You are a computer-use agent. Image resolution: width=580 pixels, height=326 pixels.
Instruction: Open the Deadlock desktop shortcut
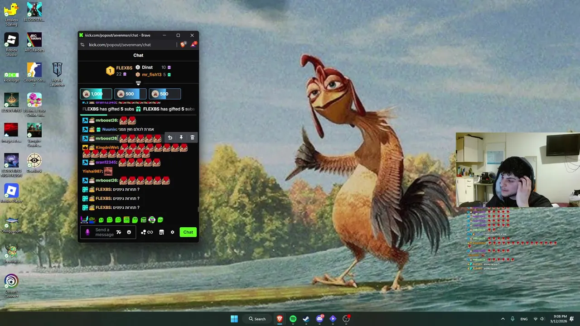pyautogui.click(x=34, y=163)
